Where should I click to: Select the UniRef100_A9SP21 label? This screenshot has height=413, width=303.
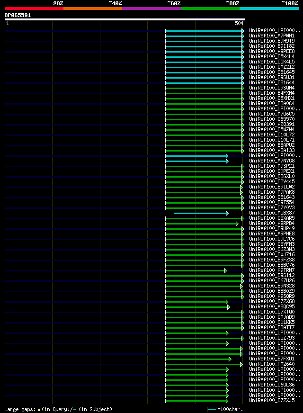[x=272, y=166]
